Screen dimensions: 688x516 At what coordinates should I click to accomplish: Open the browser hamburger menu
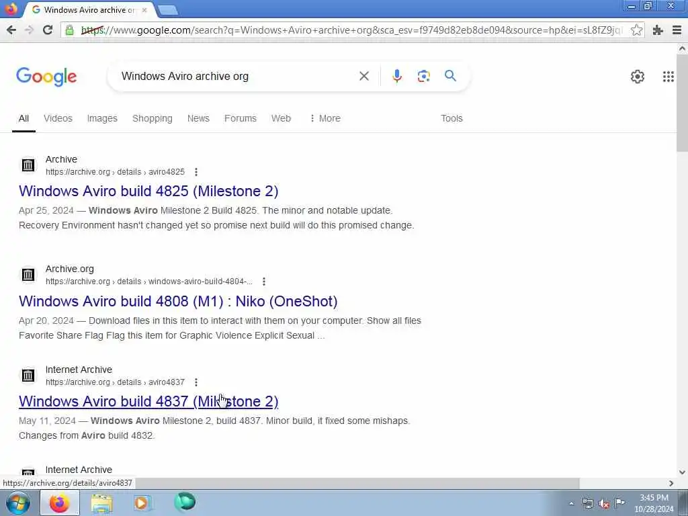pos(677,30)
